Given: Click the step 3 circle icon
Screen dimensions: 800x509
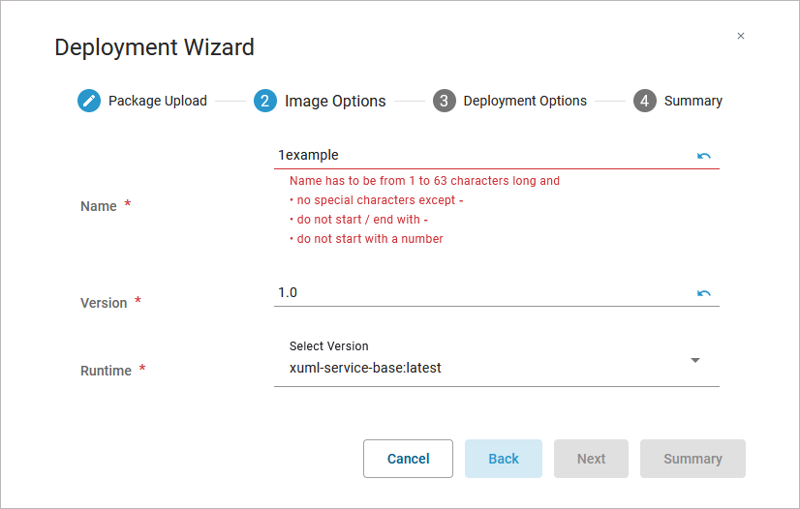Looking at the screenshot, I should point(445,101).
